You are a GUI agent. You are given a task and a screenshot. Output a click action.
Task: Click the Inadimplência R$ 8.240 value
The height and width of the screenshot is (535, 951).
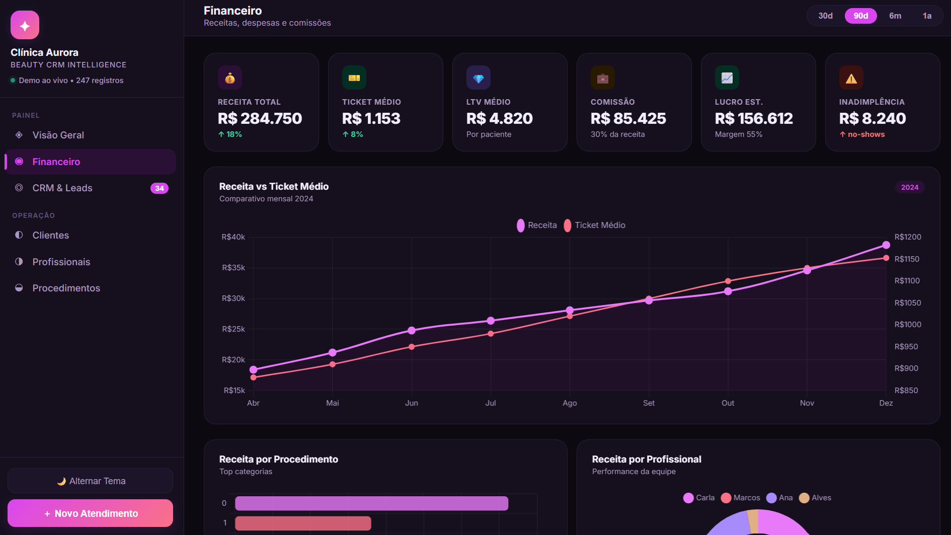pyautogui.click(x=873, y=118)
